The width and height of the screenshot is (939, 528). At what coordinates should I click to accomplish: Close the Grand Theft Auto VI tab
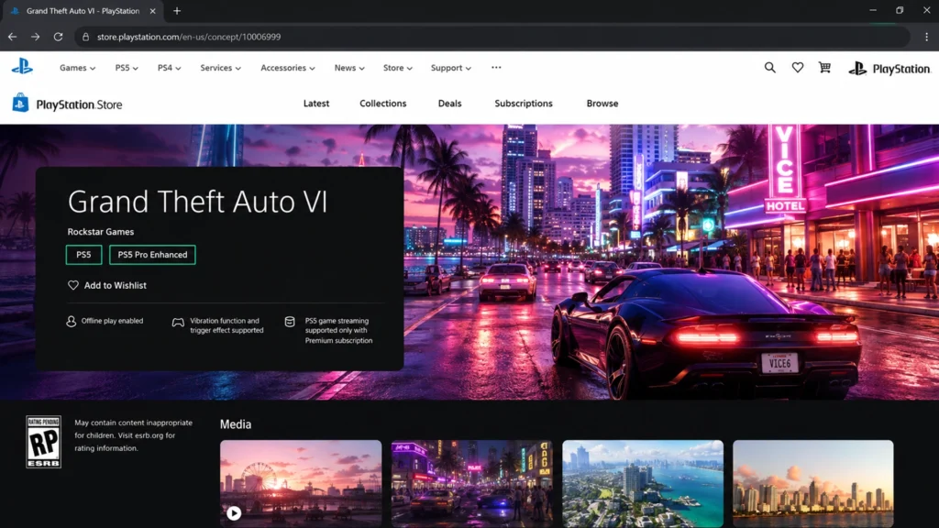coord(153,11)
